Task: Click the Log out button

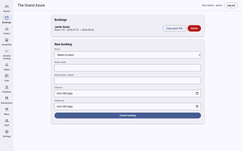Action: click(x=231, y=5)
